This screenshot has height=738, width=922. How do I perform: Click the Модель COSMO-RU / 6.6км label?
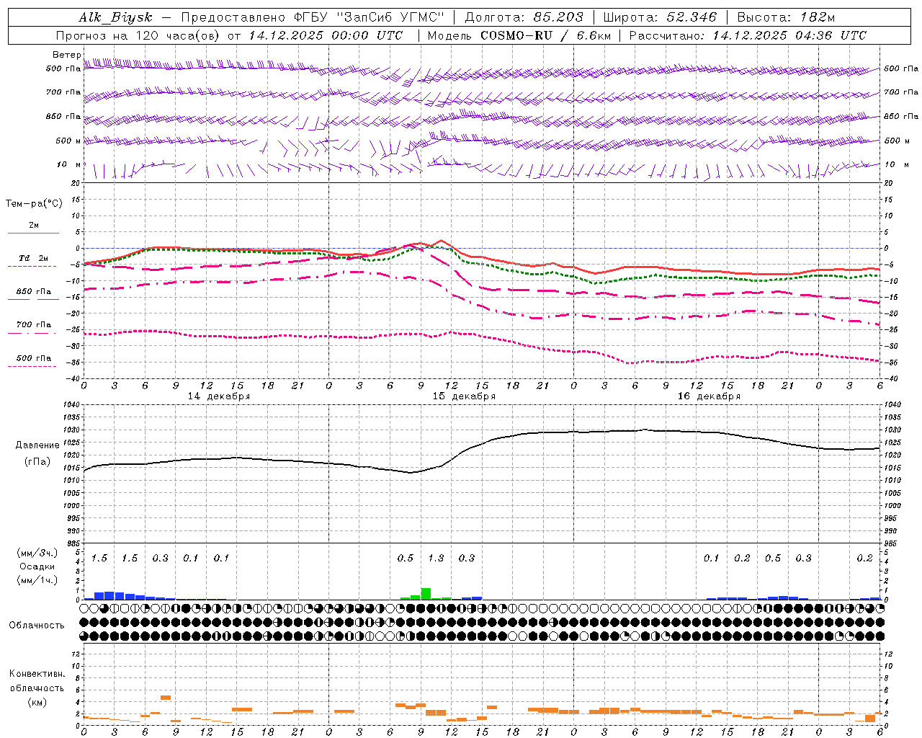[x=518, y=35]
